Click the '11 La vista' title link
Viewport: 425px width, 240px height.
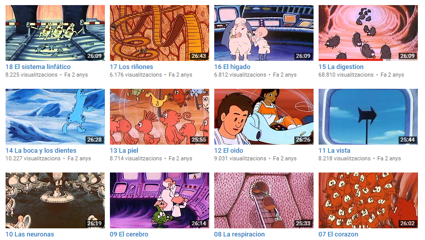[334, 150]
